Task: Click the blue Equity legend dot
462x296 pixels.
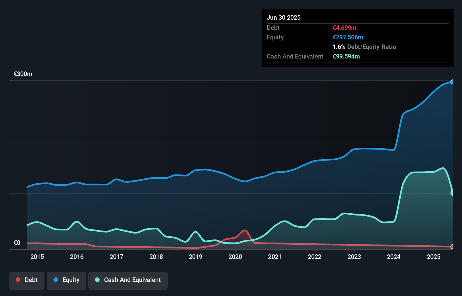Action: [56, 280]
